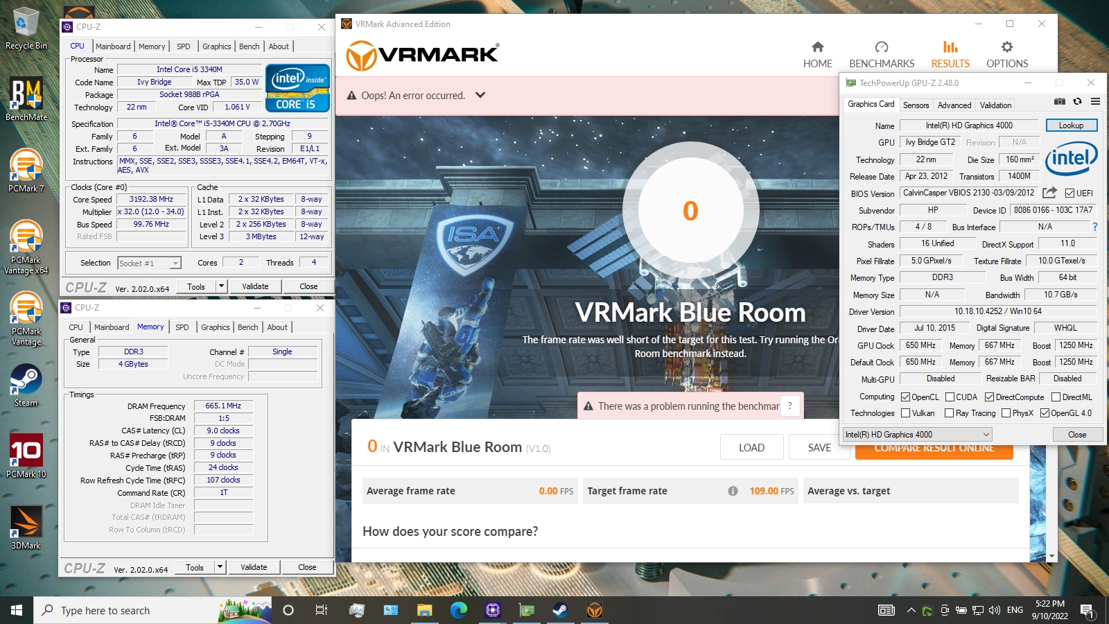
Task: Open the Recycle Bin on the desktop
Action: point(26,28)
